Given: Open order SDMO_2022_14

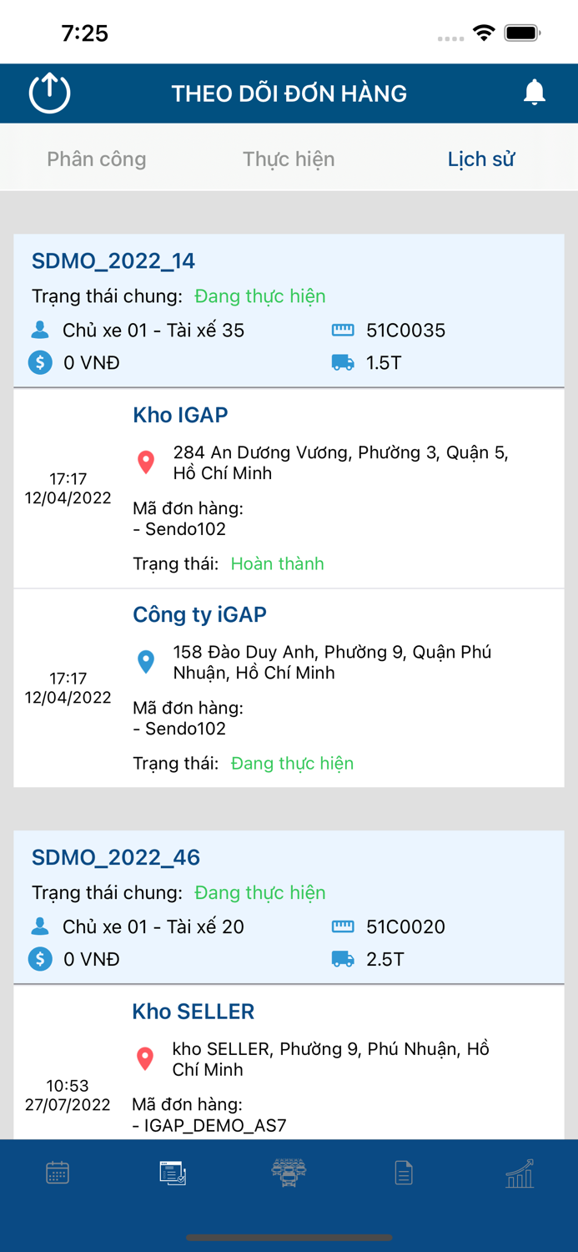Looking at the screenshot, I should (x=113, y=260).
